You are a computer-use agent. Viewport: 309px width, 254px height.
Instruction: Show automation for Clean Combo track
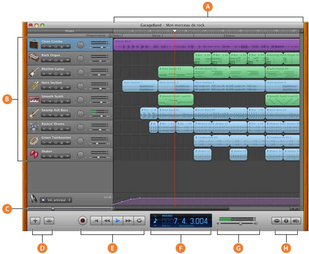pos(68,47)
